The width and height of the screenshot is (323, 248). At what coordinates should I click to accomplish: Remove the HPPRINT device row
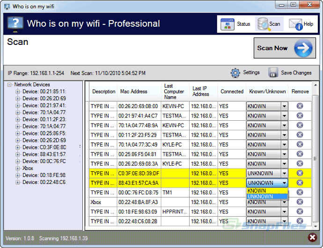pos(300,212)
